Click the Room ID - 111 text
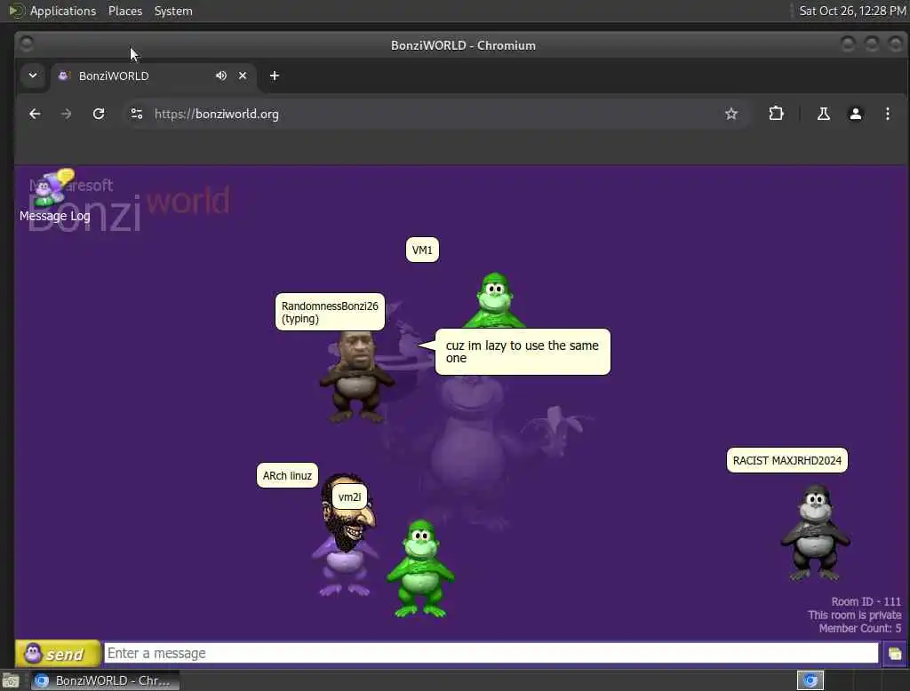Viewport: 910px width, 691px height. coord(866,601)
